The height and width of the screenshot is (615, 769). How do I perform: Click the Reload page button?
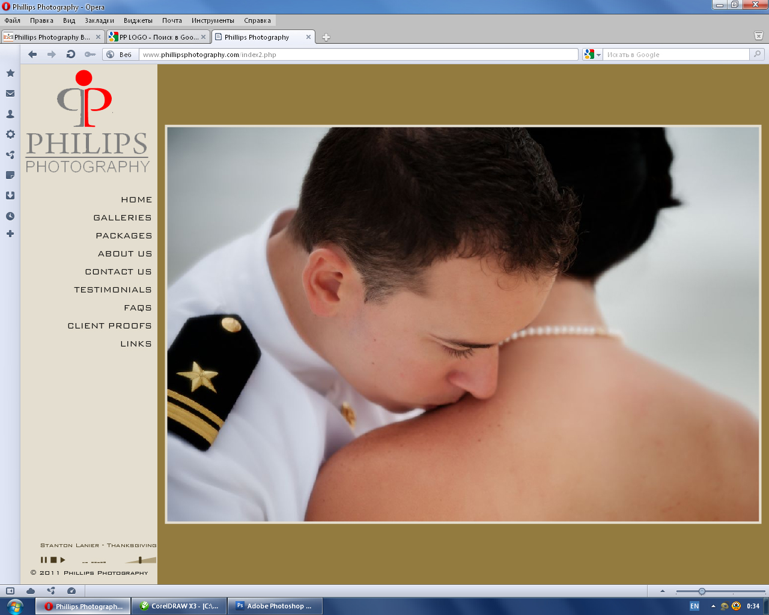[x=71, y=55]
